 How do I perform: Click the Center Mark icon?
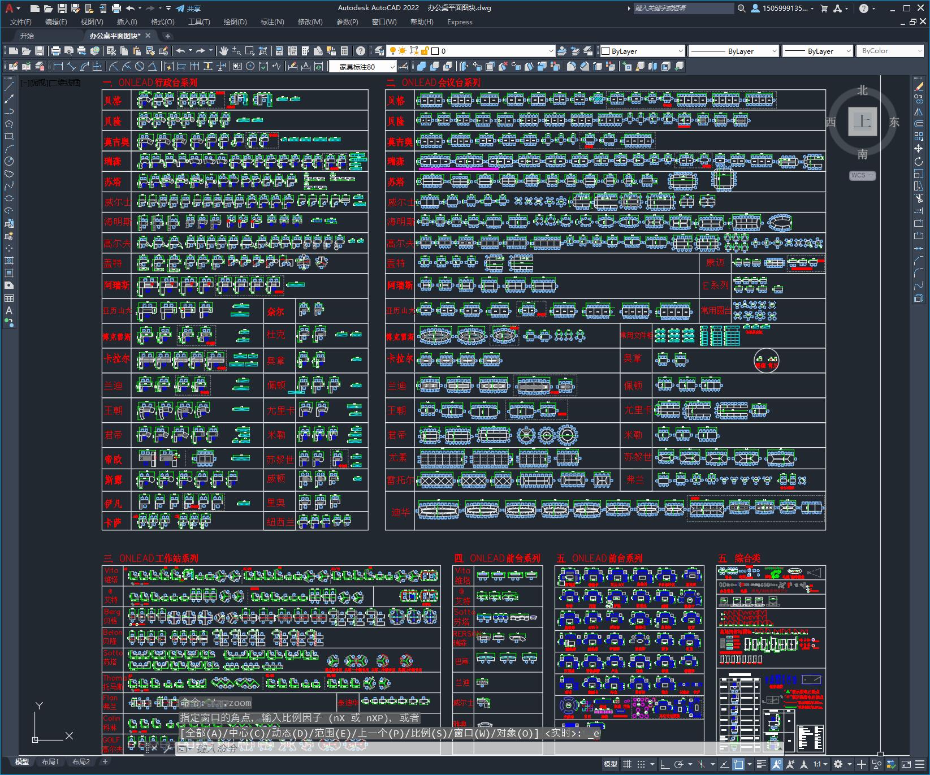click(x=250, y=66)
